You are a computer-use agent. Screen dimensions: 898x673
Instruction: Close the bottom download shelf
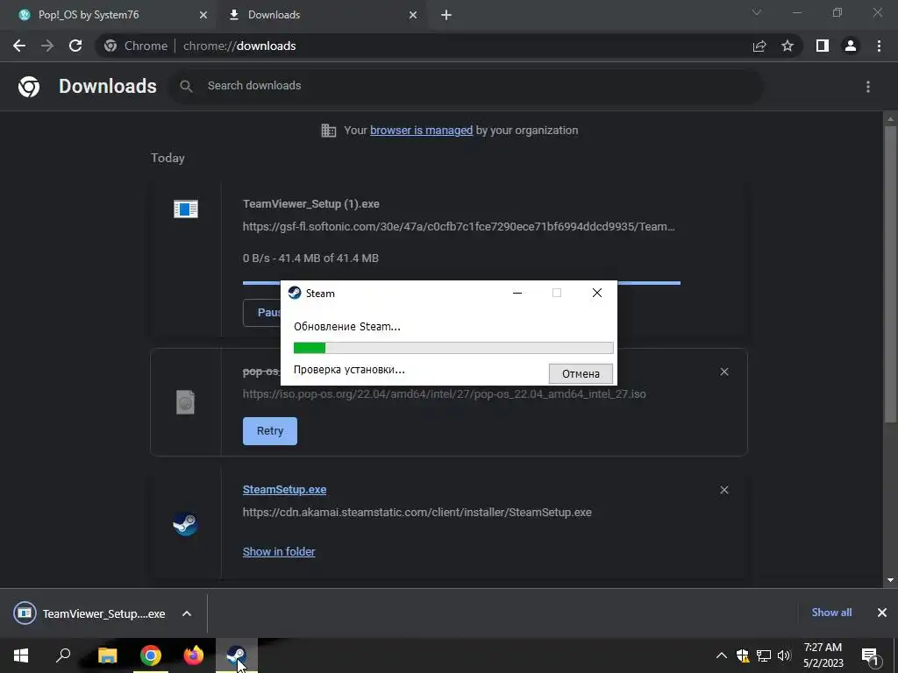[x=882, y=613]
